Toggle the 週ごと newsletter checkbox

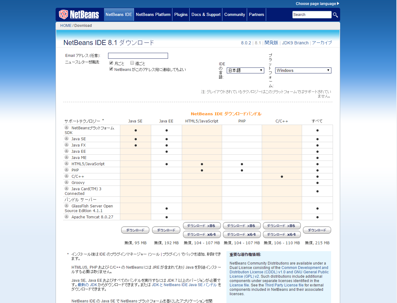tap(132, 63)
